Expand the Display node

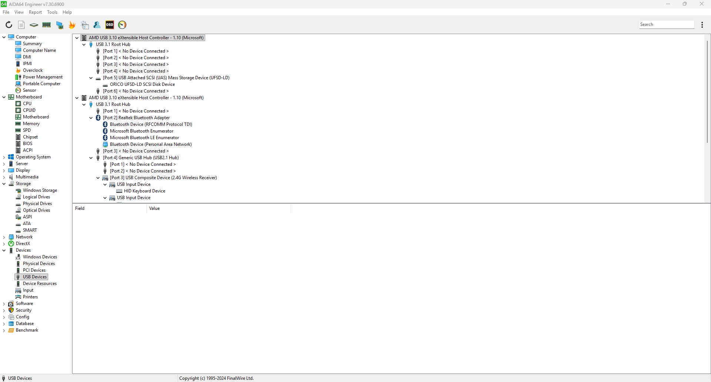coord(4,170)
